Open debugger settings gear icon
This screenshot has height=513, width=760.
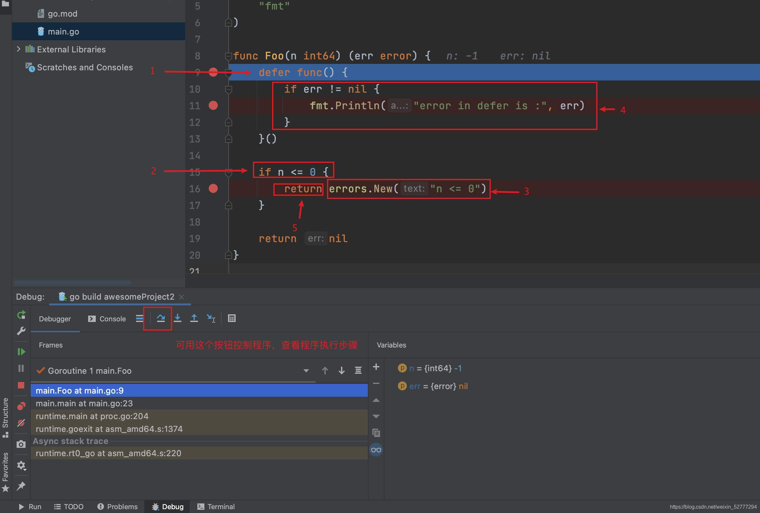click(21, 465)
